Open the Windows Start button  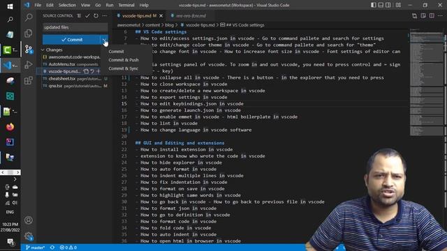[x=10, y=6]
